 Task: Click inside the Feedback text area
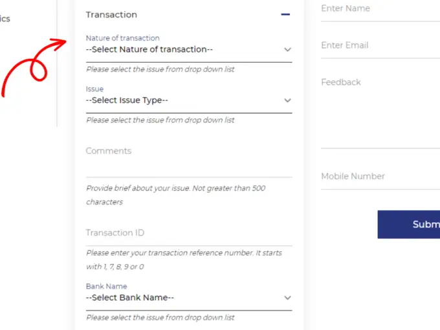pos(380,110)
